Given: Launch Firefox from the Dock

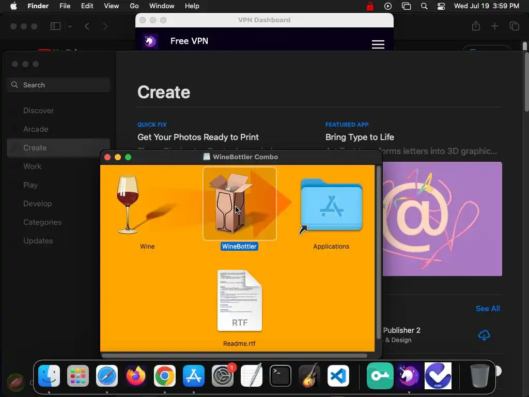Looking at the screenshot, I should (x=136, y=376).
